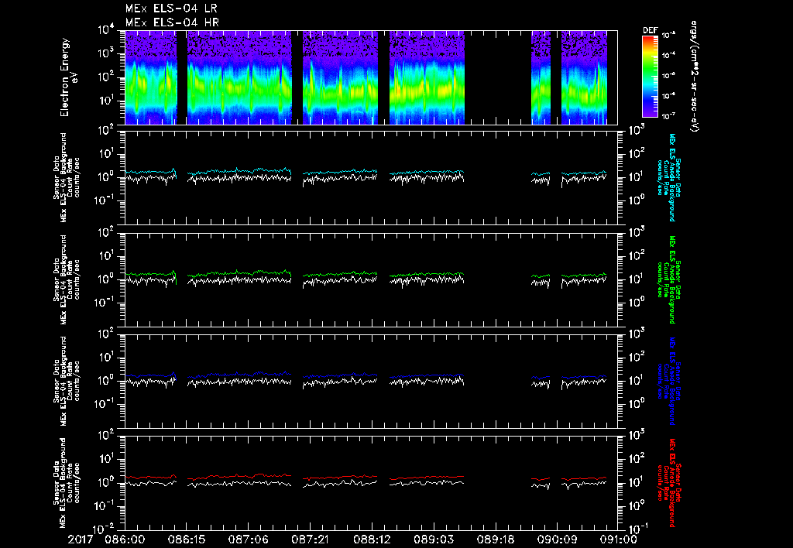Select the cyan right-side anode background label
The image size is (793, 548).
668,177
